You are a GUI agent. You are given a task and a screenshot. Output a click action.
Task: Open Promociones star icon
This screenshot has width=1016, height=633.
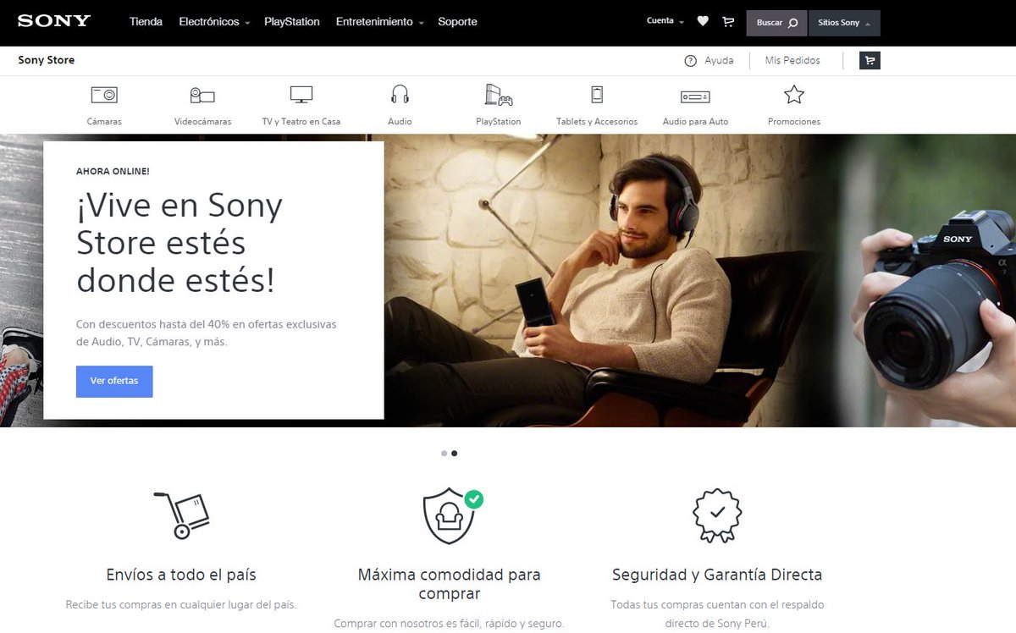(x=794, y=94)
